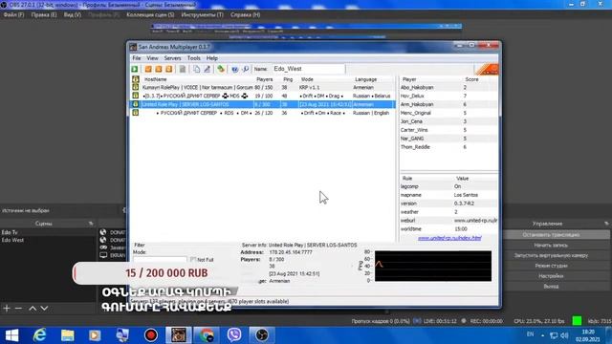Click Режим студии button in OBS
612x344 pixels.
551,266
